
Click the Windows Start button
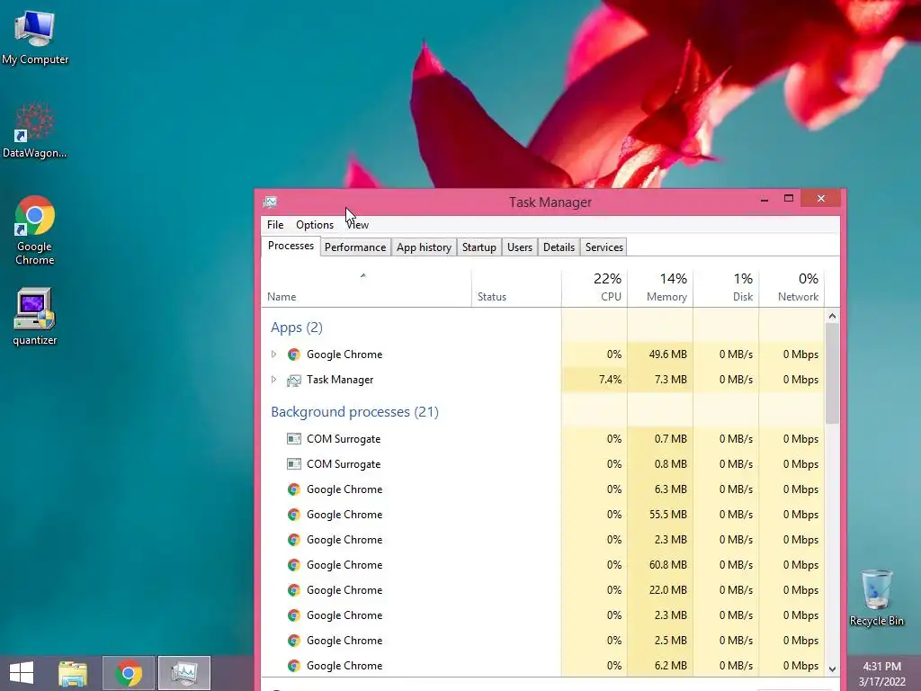point(22,673)
